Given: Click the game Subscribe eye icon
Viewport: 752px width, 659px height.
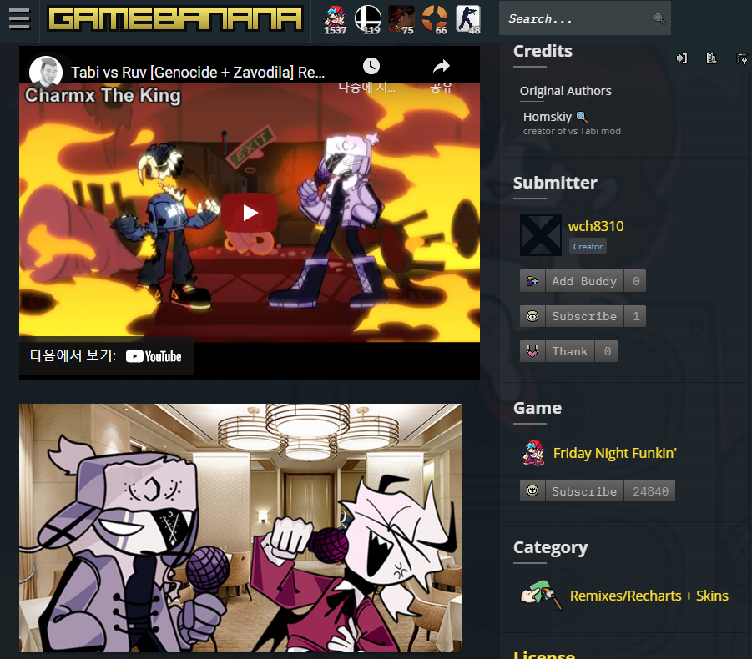Looking at the screenshot, I should (x=532, y=491).
